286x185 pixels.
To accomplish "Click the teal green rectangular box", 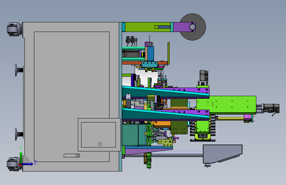I will point(134,135).
